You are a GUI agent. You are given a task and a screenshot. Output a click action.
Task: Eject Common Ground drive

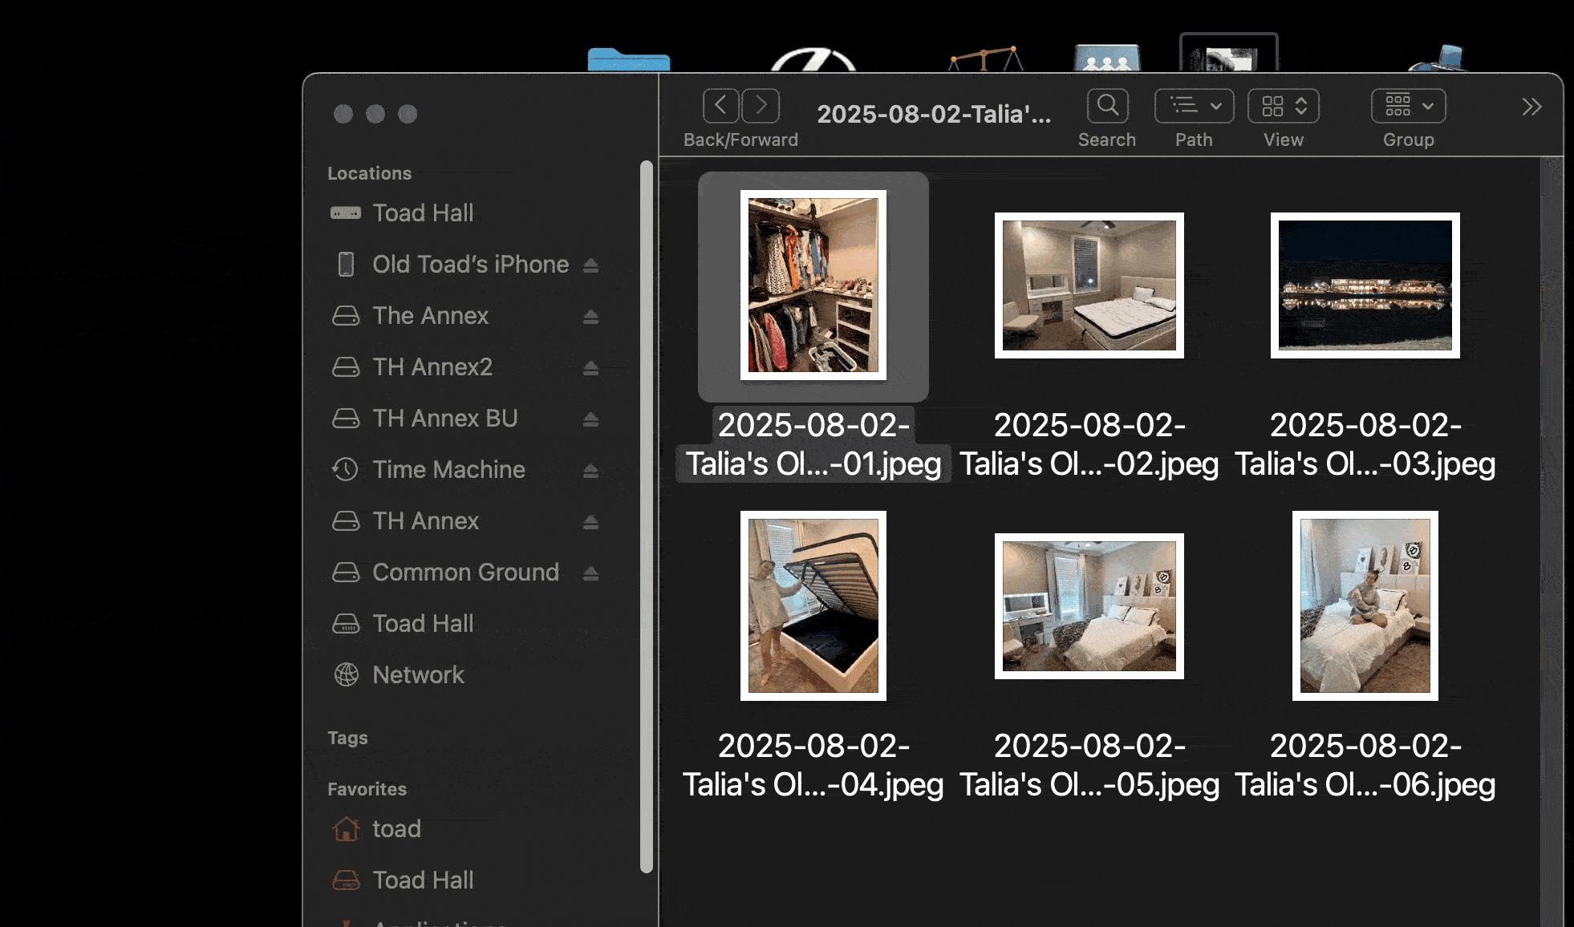coord(590,573)
